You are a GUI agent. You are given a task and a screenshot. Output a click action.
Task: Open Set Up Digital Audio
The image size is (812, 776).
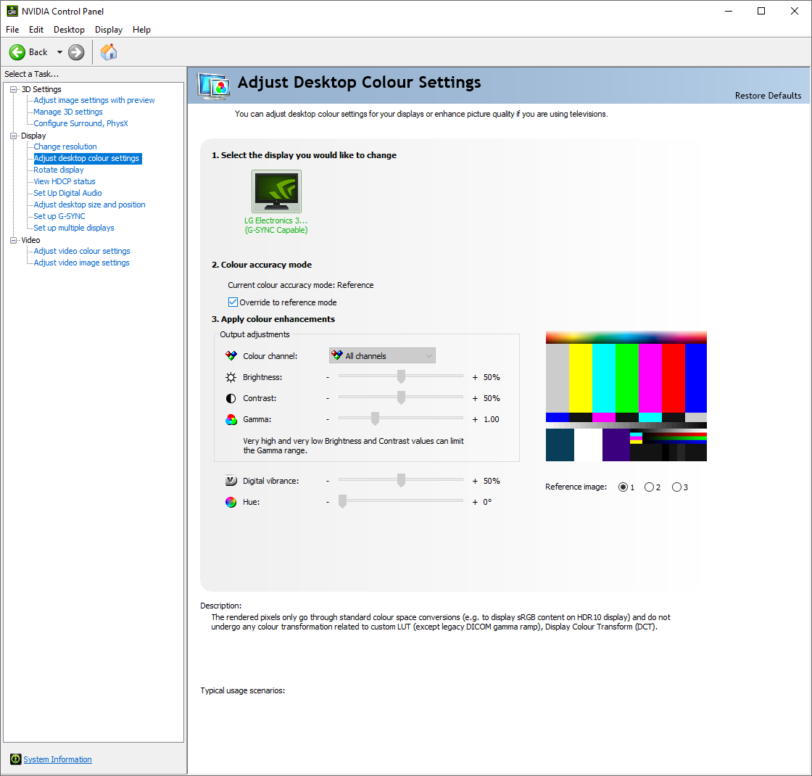(x=68, y=193)
